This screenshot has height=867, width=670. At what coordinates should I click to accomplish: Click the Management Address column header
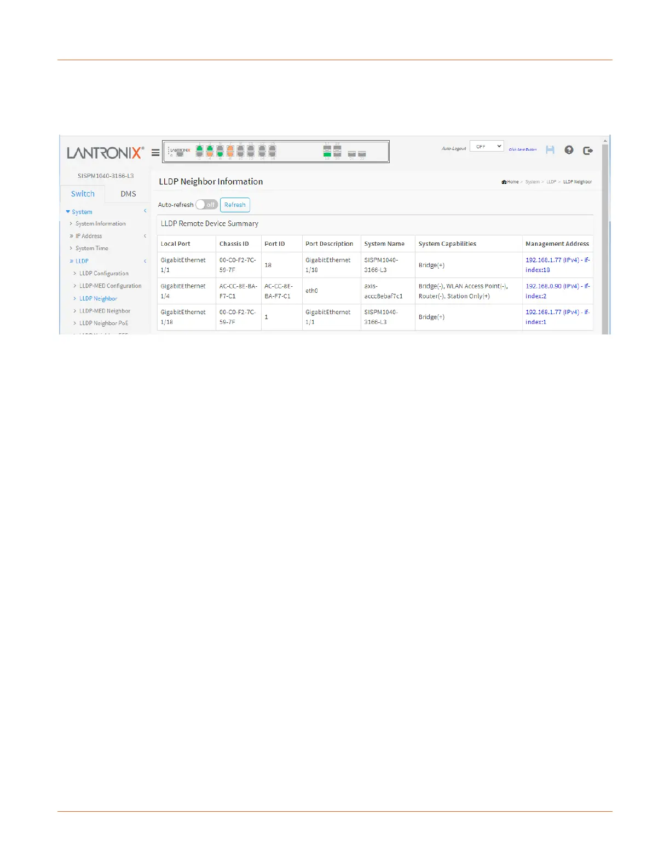557,244
